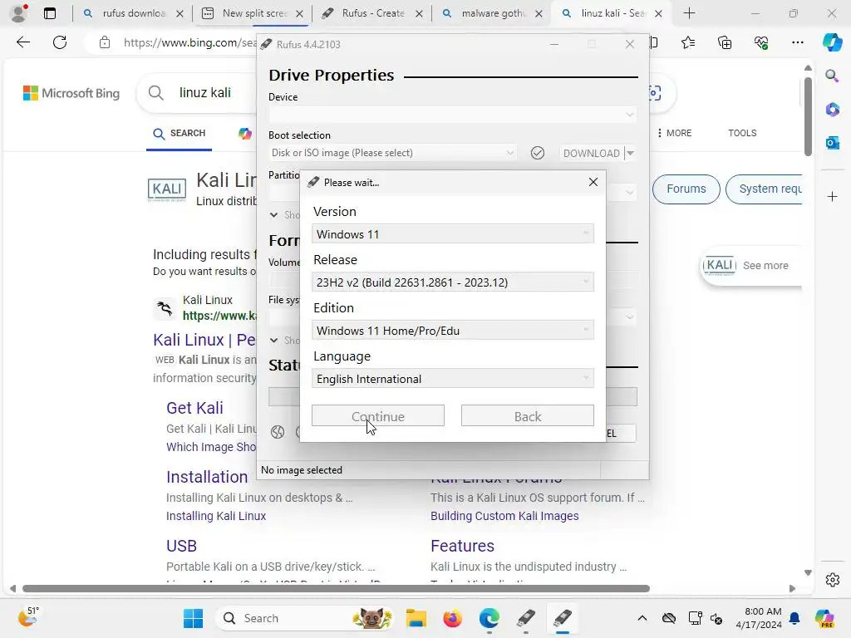Click the Back button in Please wait dialog

pos(527,416)
